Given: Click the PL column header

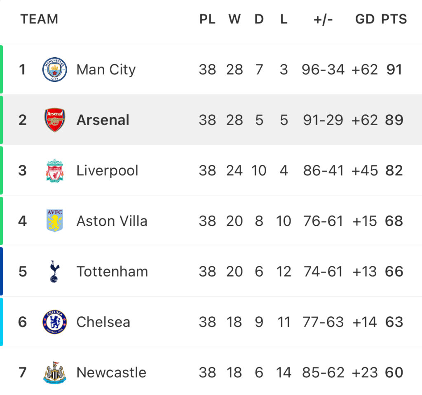Looking at the screenshot, I should [207, 19].
